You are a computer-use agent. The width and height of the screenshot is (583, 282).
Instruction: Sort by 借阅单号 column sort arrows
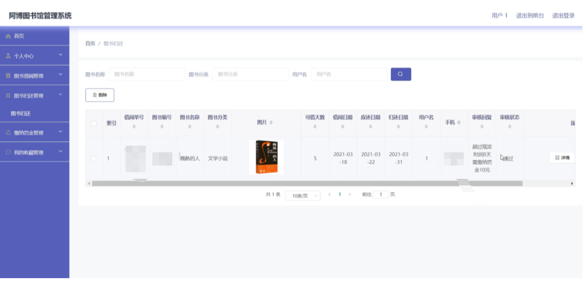tap(134, 127)
